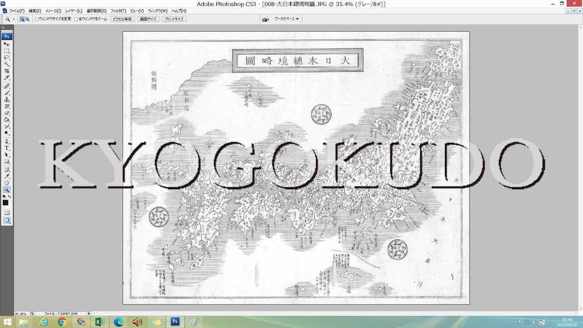The height and width of the screenshot is (328, 583).
Task: Select the Zoom tool in toolbox
Action: point(7,190)
